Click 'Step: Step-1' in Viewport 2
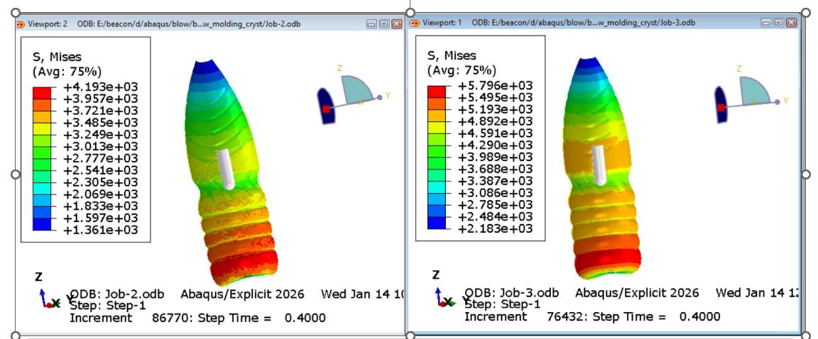 coord(108,306)
